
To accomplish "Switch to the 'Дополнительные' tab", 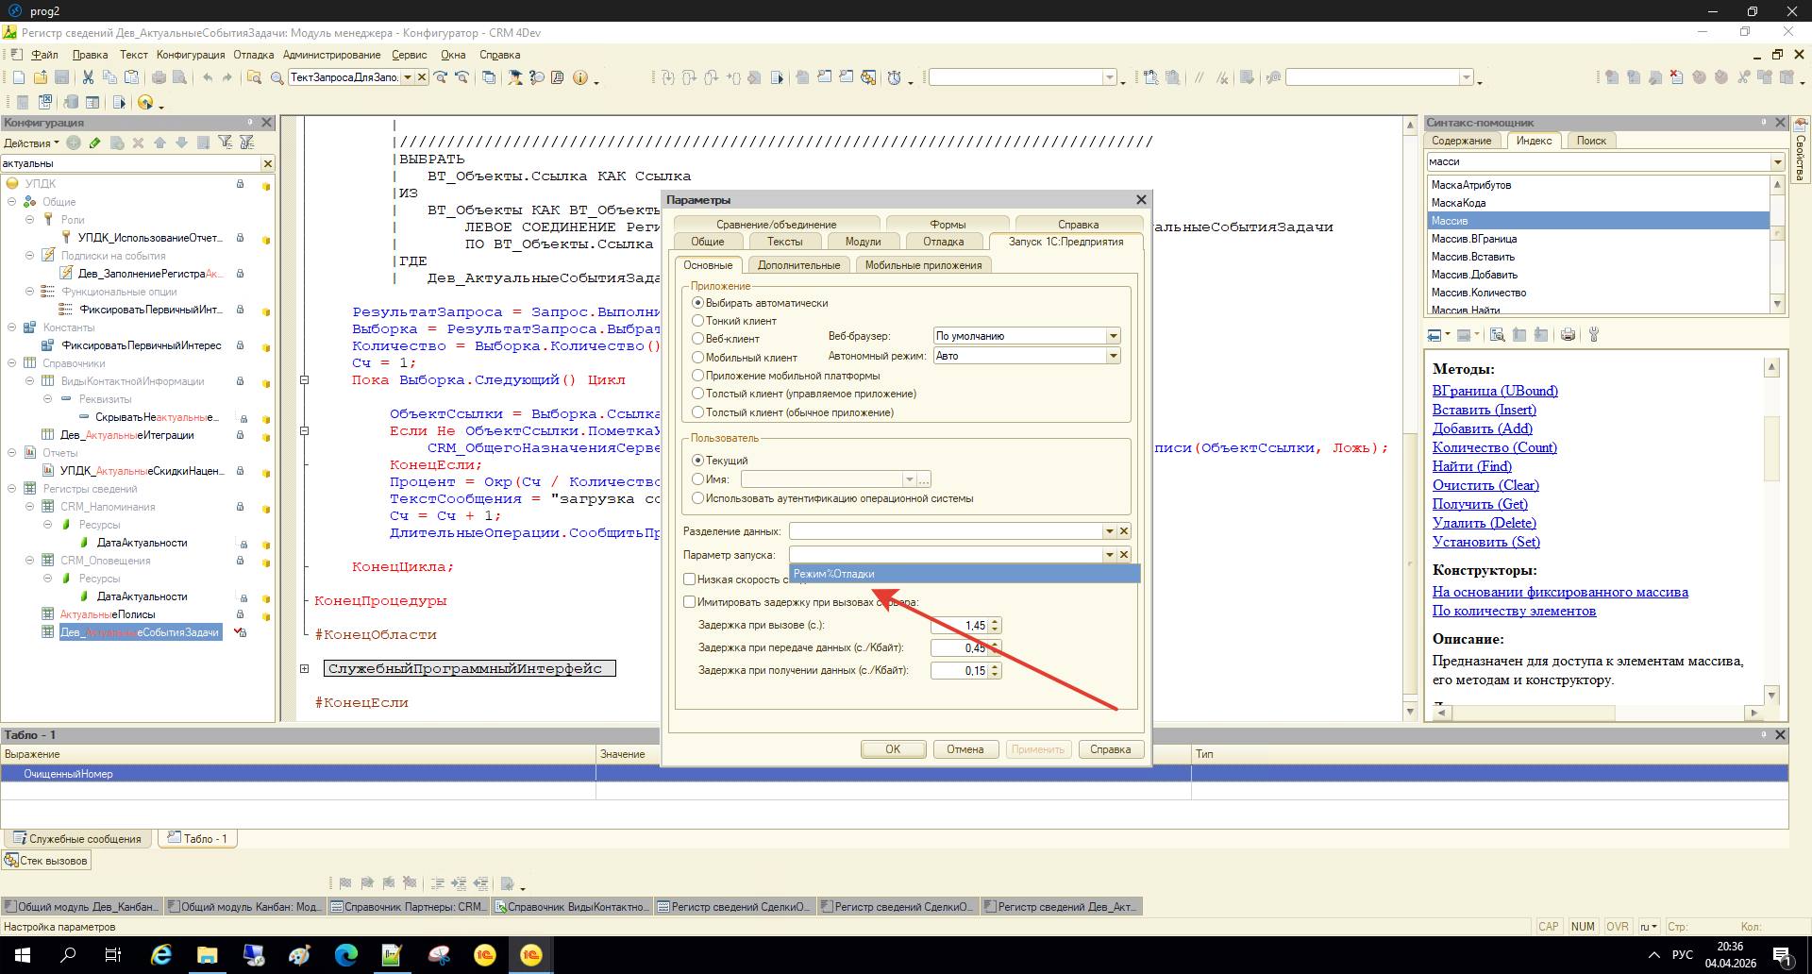I will click(x=798, y=265).
